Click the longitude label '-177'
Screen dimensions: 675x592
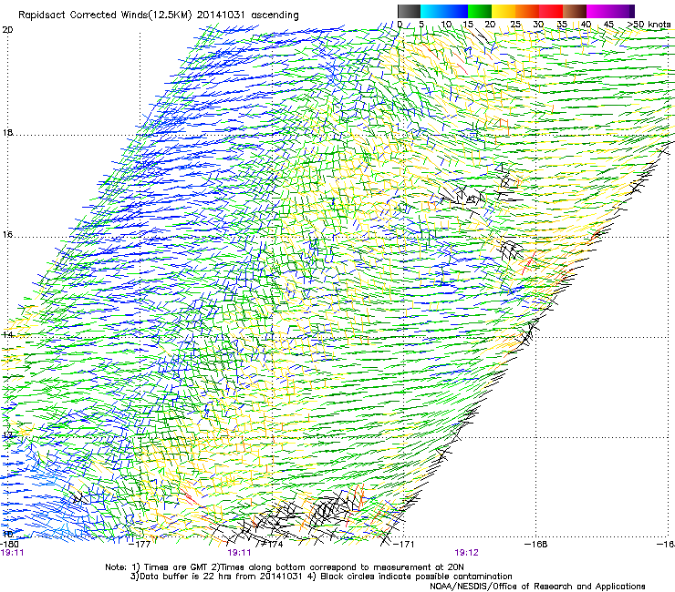coord(140,545)
